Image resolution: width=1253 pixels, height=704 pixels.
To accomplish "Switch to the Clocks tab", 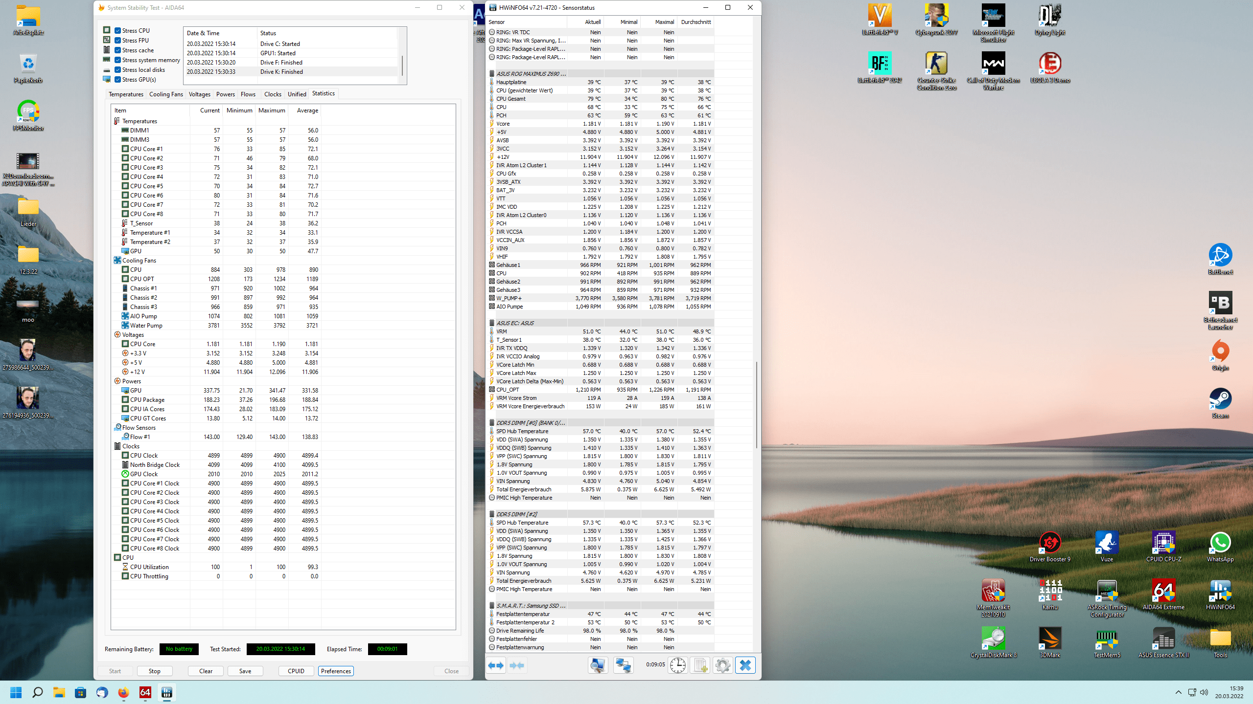I will click(x=273, y=94).
